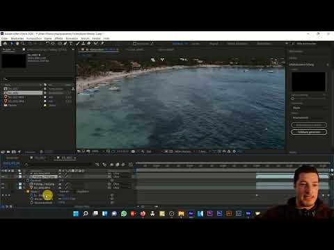This screenshot has width=334, height=250.
Task: Click the timeline time ruler
Action: click(x=232, y=166)
